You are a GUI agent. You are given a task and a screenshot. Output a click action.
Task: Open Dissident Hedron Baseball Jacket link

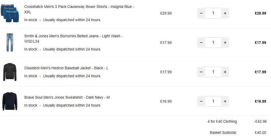[x=66, y=68]
